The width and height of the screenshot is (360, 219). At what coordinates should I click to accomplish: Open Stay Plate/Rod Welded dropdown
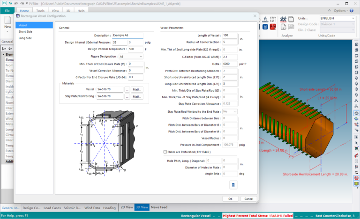(230, 111)
